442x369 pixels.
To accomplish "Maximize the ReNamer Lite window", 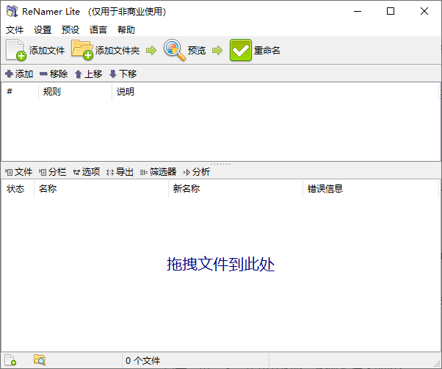I will [x=391, y=11].
